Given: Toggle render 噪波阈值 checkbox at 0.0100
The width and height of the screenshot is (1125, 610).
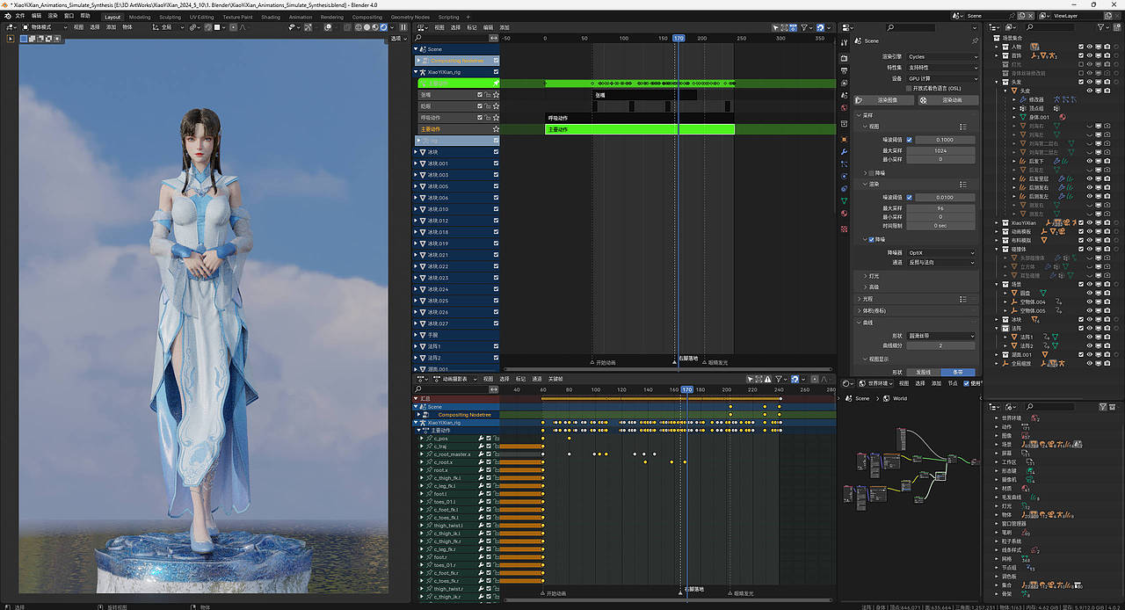Looking at the screenshot, I should 910,197.
